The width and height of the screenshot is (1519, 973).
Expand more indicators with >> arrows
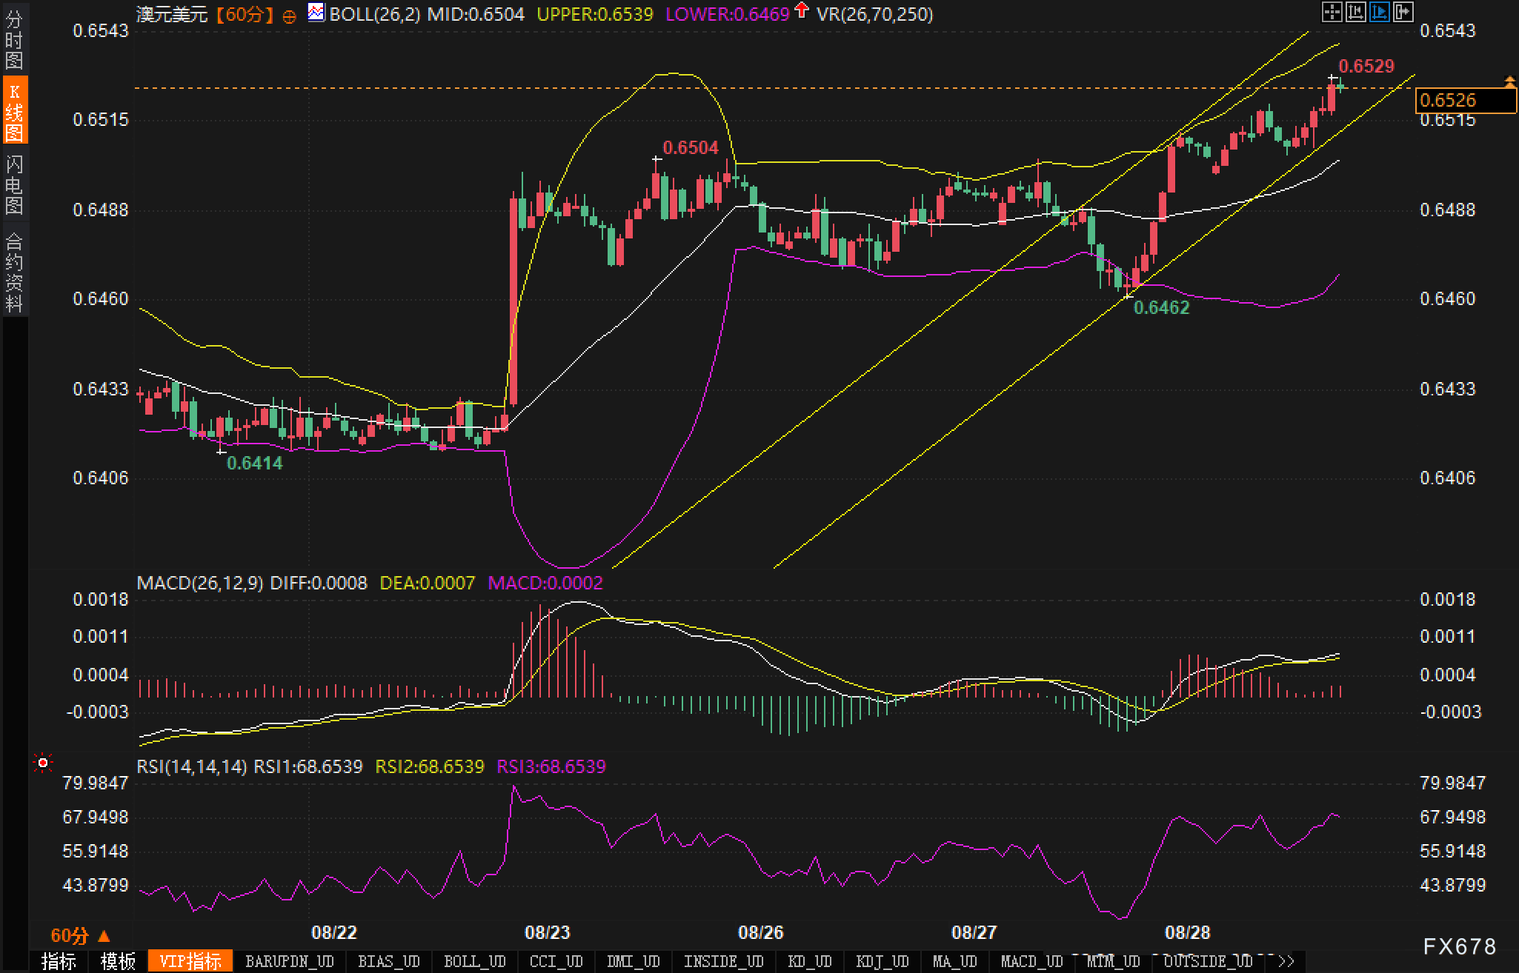tap(1286, 961)
